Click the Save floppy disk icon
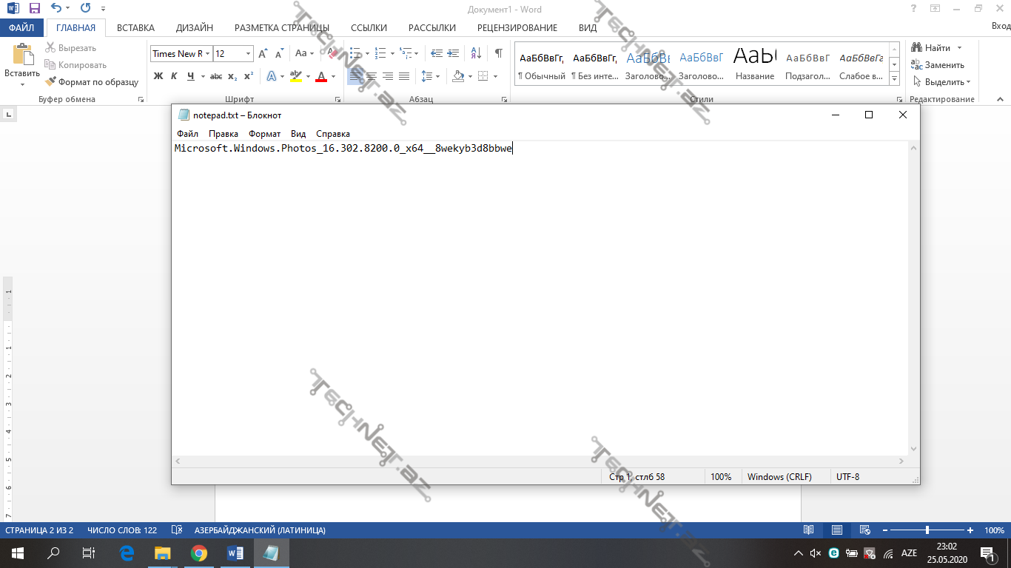Viewport: 1011px width, 568px height. pos(34,9)
